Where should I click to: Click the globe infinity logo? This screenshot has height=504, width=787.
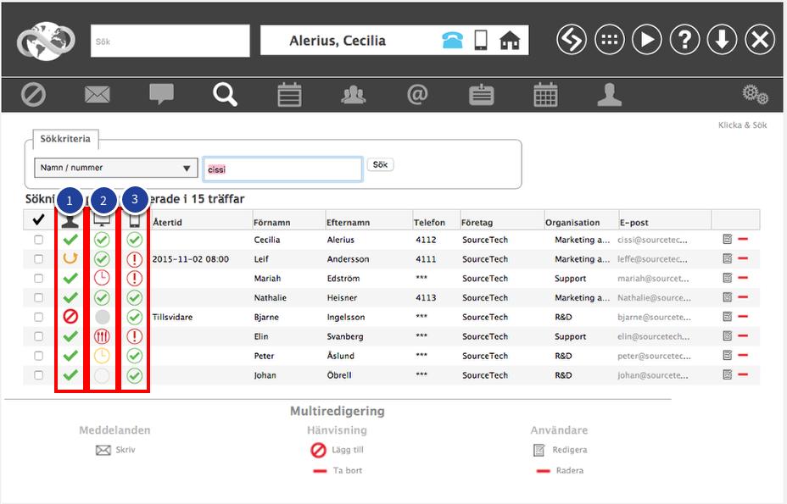(x=46, y=42)
